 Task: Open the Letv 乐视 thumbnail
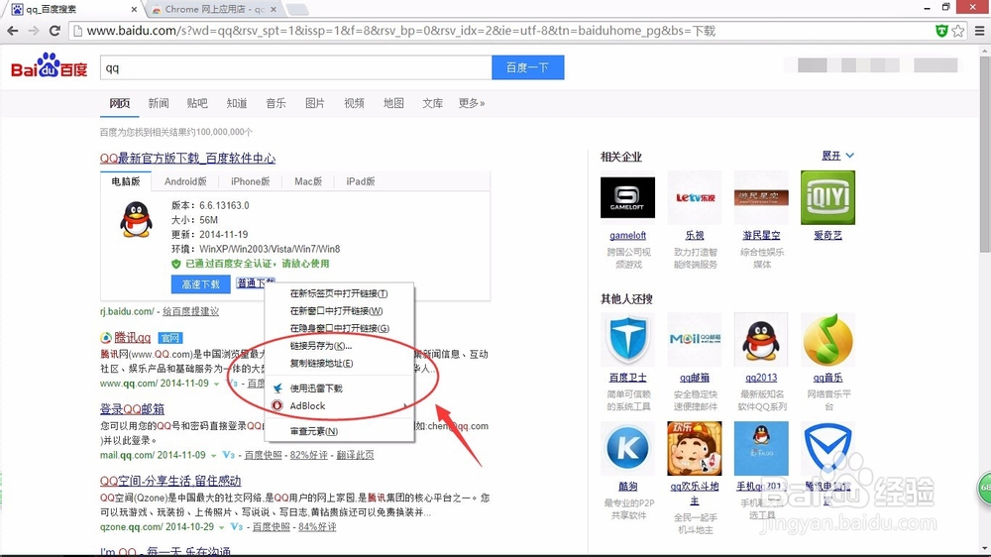[695, 197]
